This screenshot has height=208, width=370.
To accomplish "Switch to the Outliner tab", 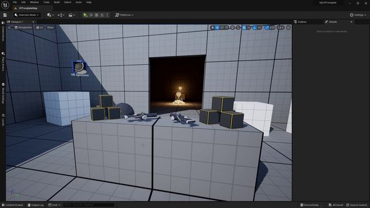I will (300, 22).
